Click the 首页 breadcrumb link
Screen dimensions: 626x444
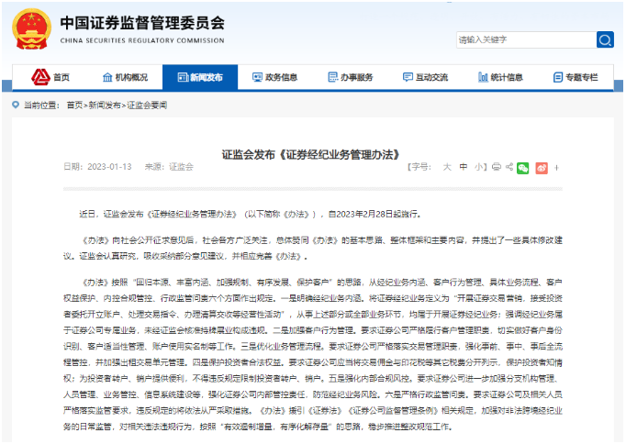pos(74,105)
